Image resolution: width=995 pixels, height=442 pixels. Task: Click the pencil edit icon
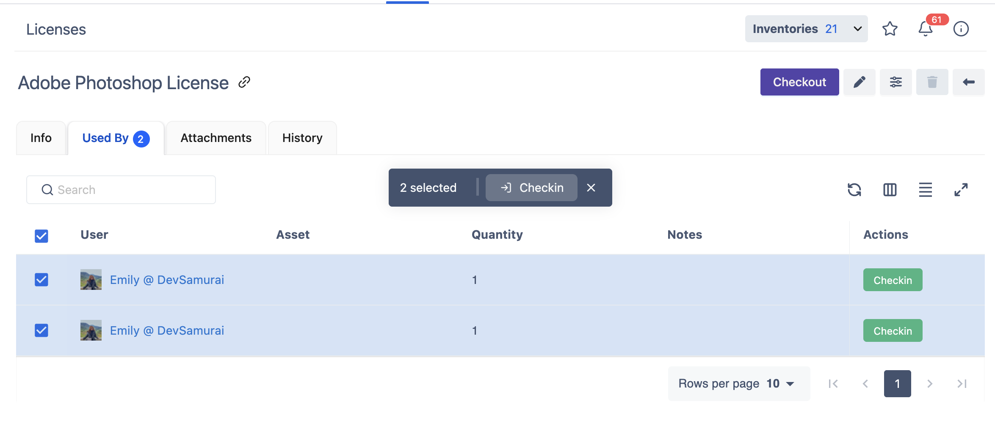click(x=859, y=82)
